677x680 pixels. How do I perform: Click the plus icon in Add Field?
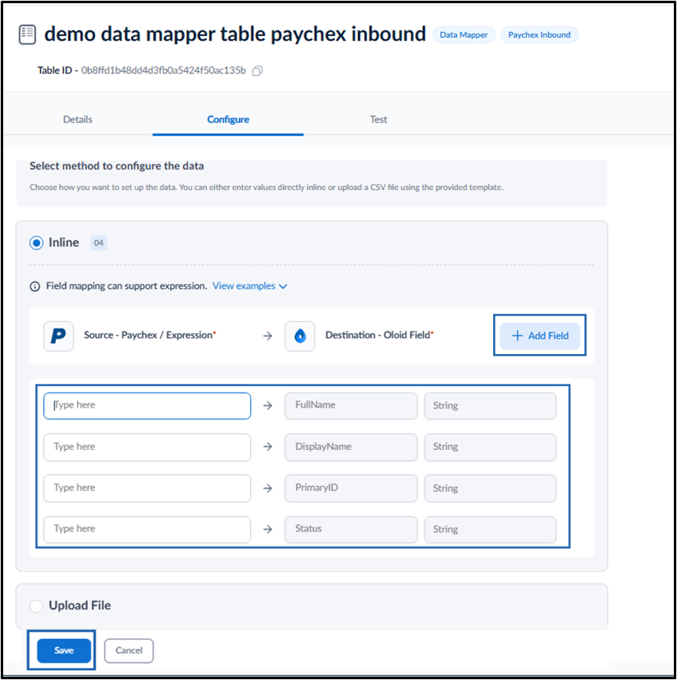[517, 336]
